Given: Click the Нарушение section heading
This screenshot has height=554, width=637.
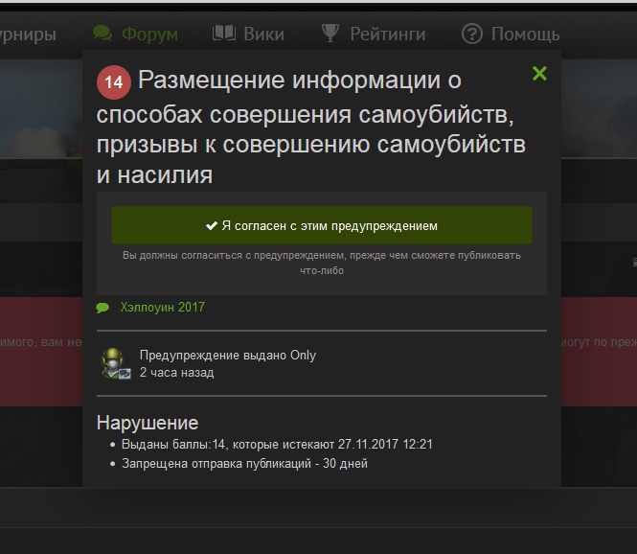Looking at the screenshot, I should pos(148,423).
